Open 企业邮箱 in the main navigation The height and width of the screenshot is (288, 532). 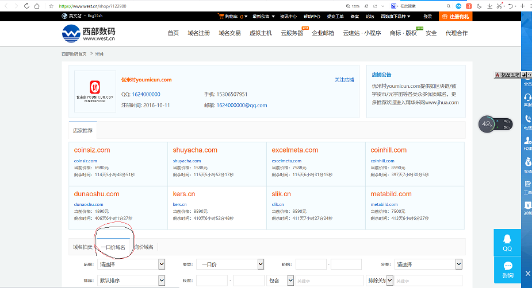(x=323, y=33)
